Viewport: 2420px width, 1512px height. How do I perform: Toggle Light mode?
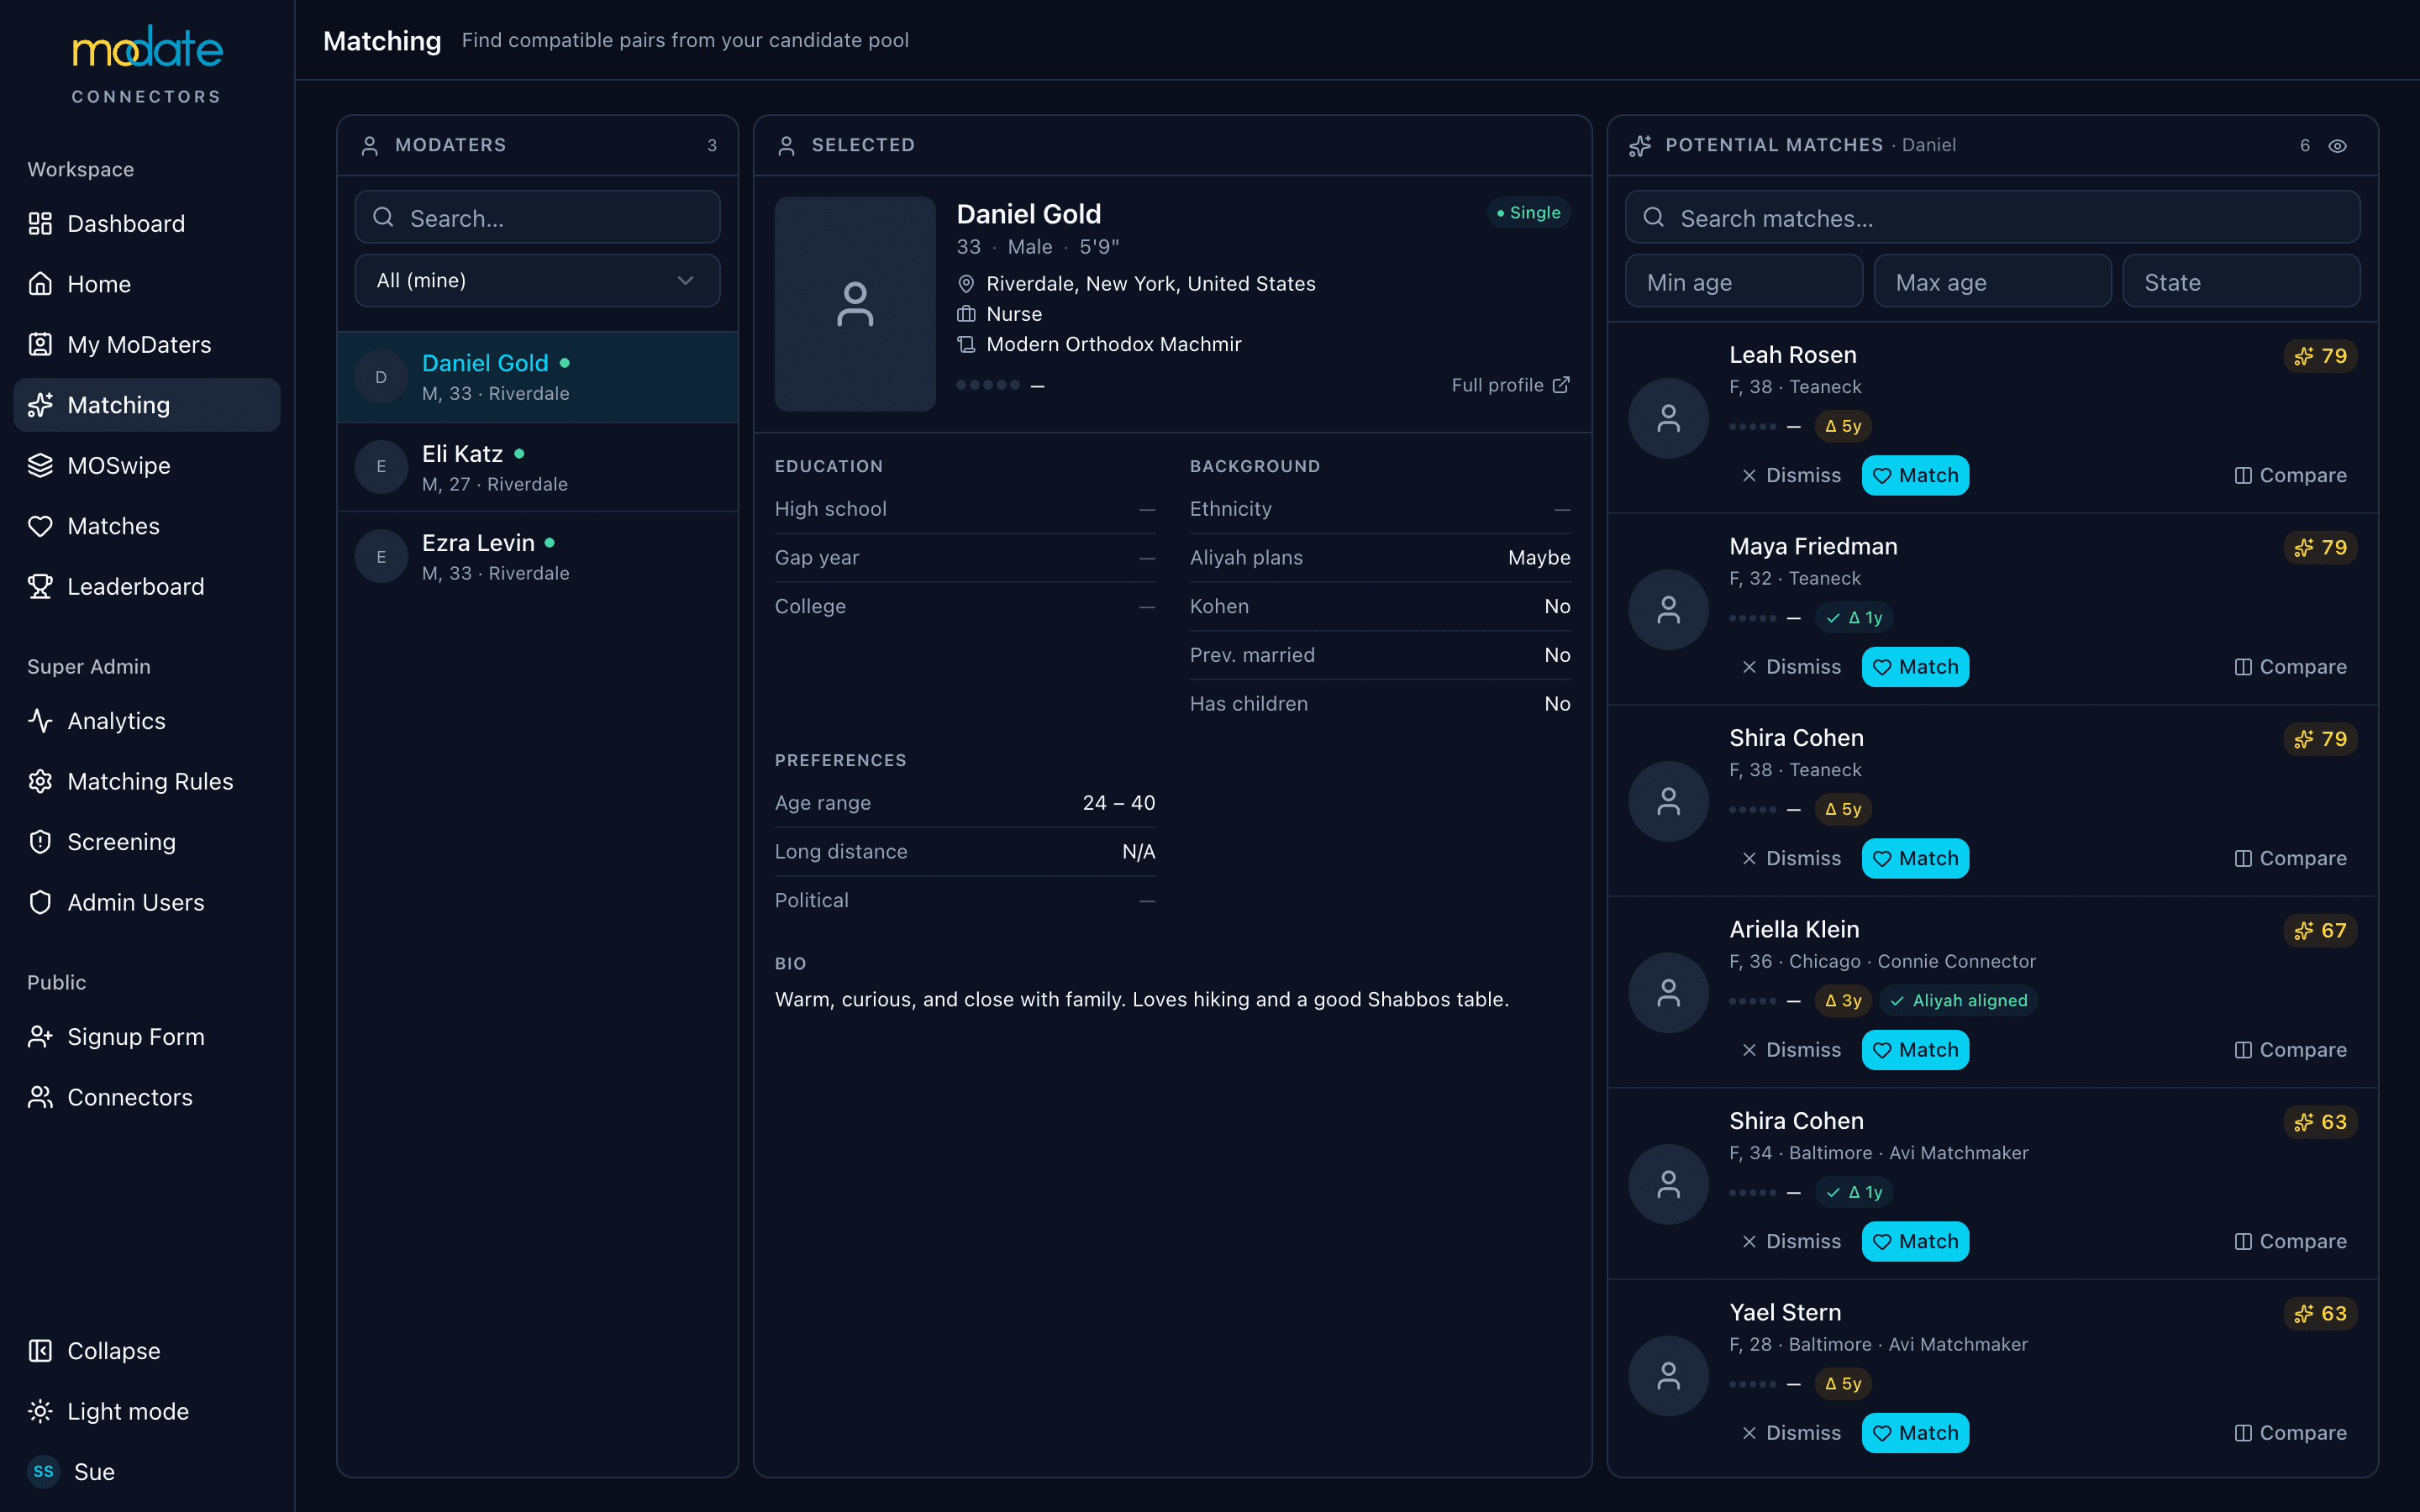pos(146,1411)
